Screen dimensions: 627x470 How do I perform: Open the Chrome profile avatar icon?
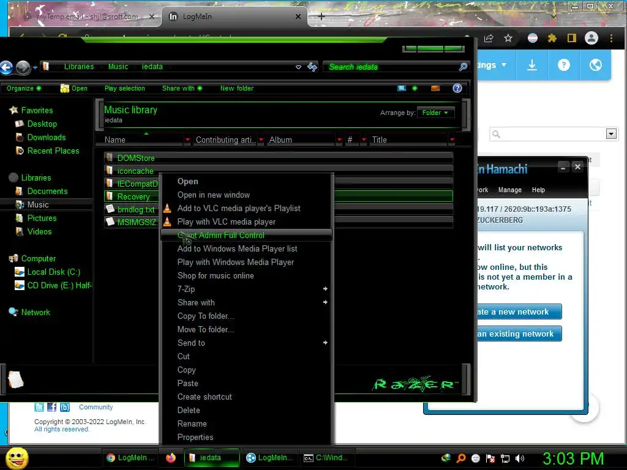tap(591, 39)
